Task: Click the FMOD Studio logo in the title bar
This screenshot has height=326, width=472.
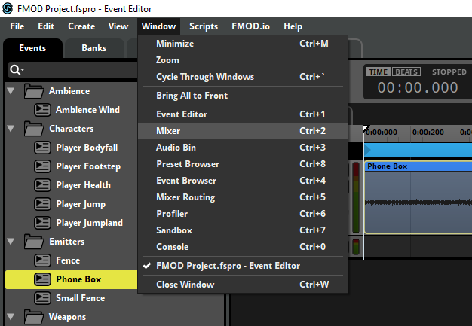Action: 8,8
